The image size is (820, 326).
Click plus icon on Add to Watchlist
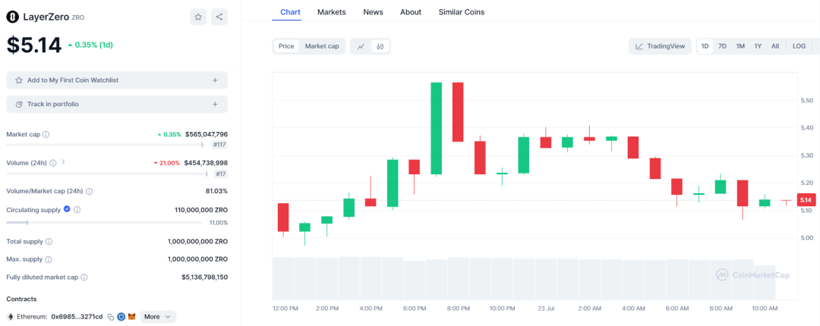(215, 80)
